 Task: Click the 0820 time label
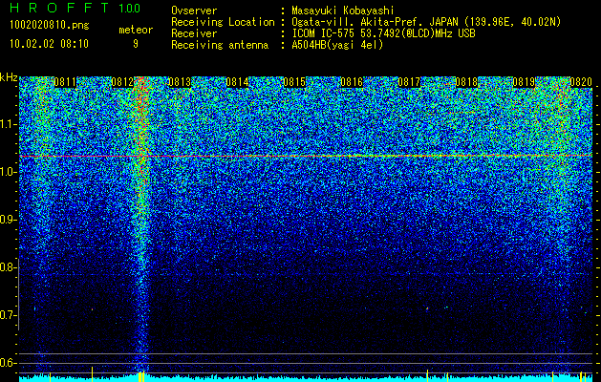(581, 81)
